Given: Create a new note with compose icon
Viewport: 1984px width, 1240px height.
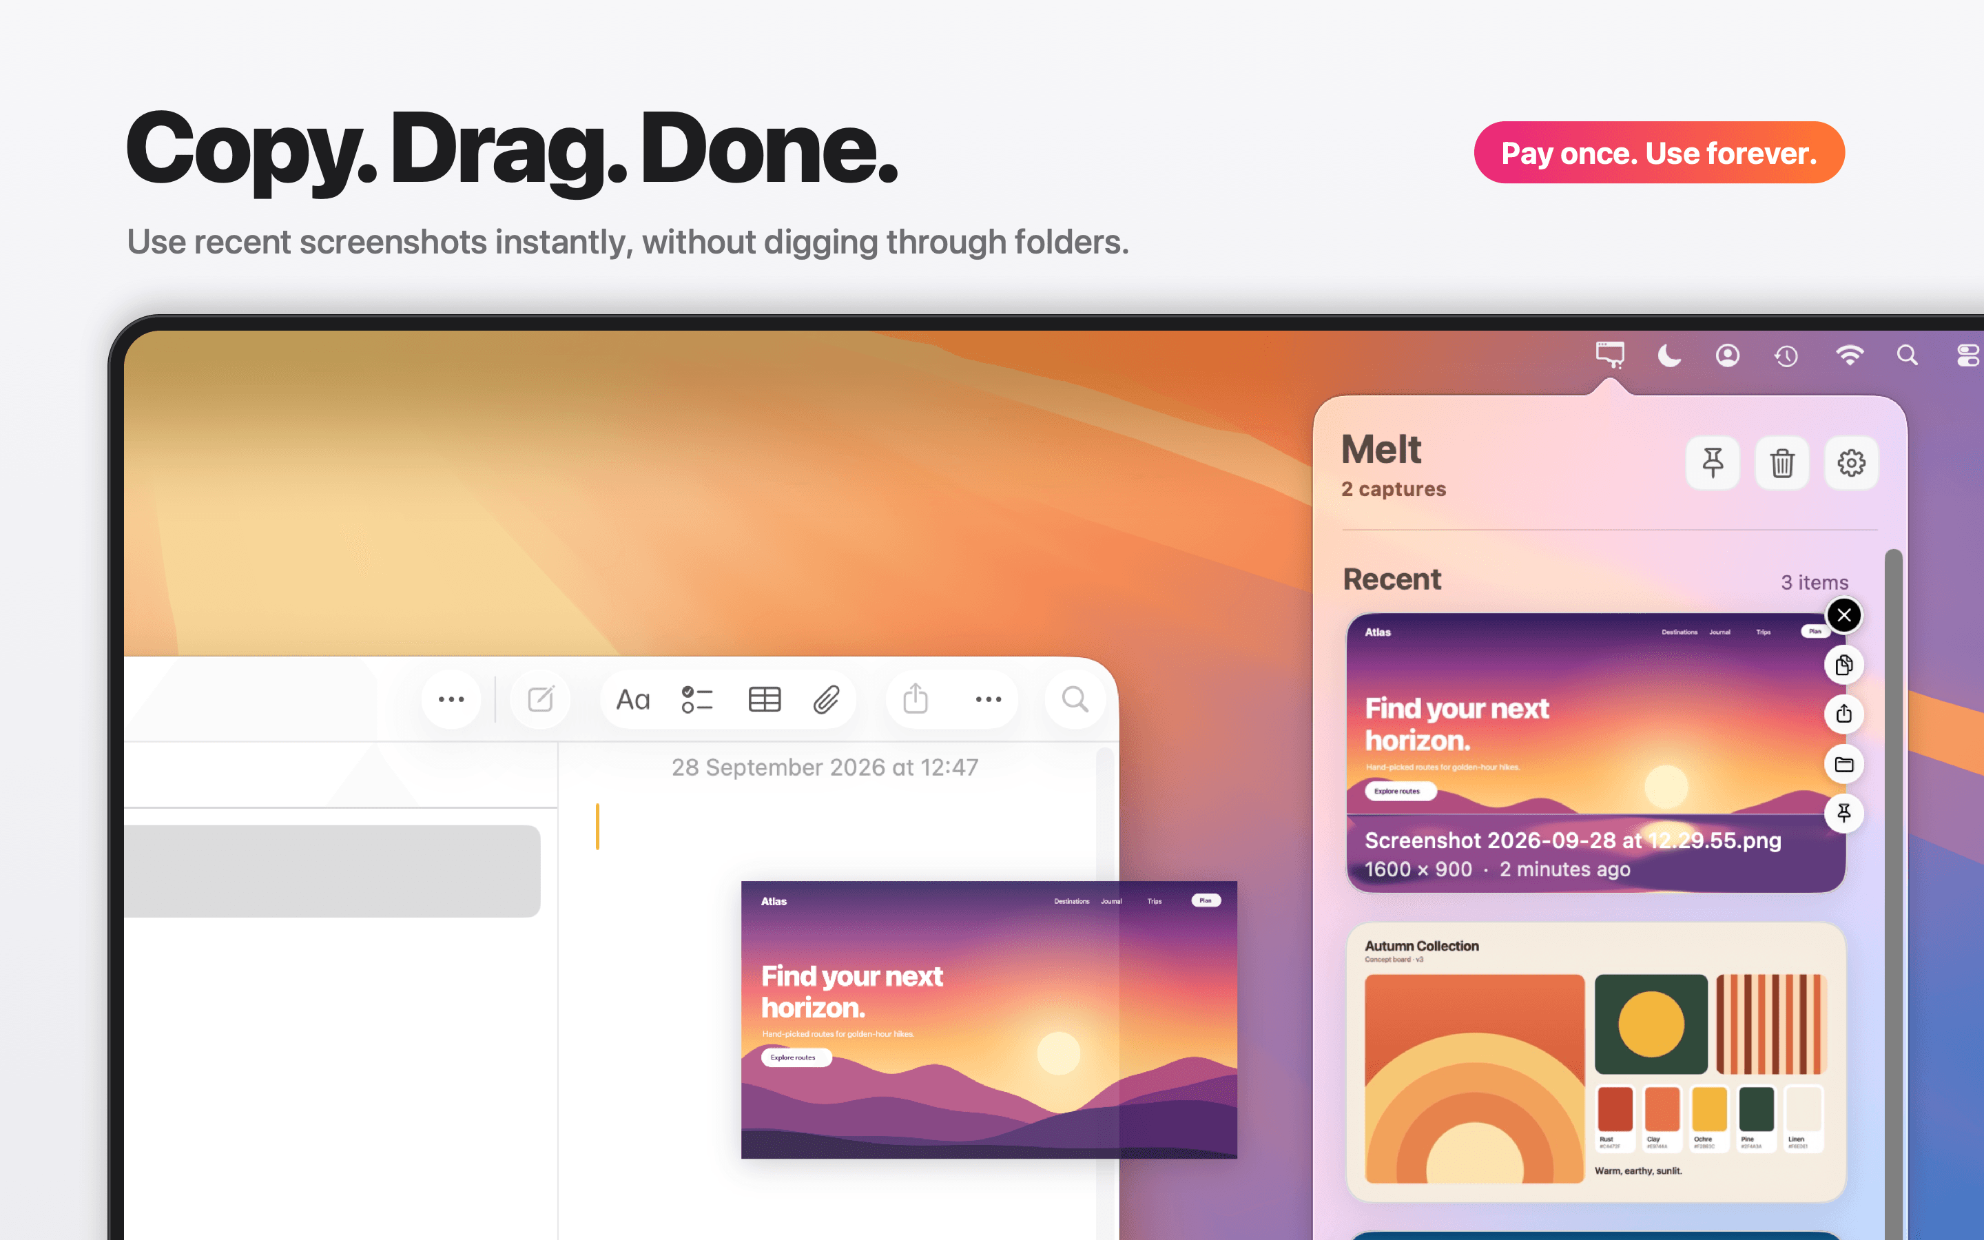Looking at the screenshot, I should point(541,699).
